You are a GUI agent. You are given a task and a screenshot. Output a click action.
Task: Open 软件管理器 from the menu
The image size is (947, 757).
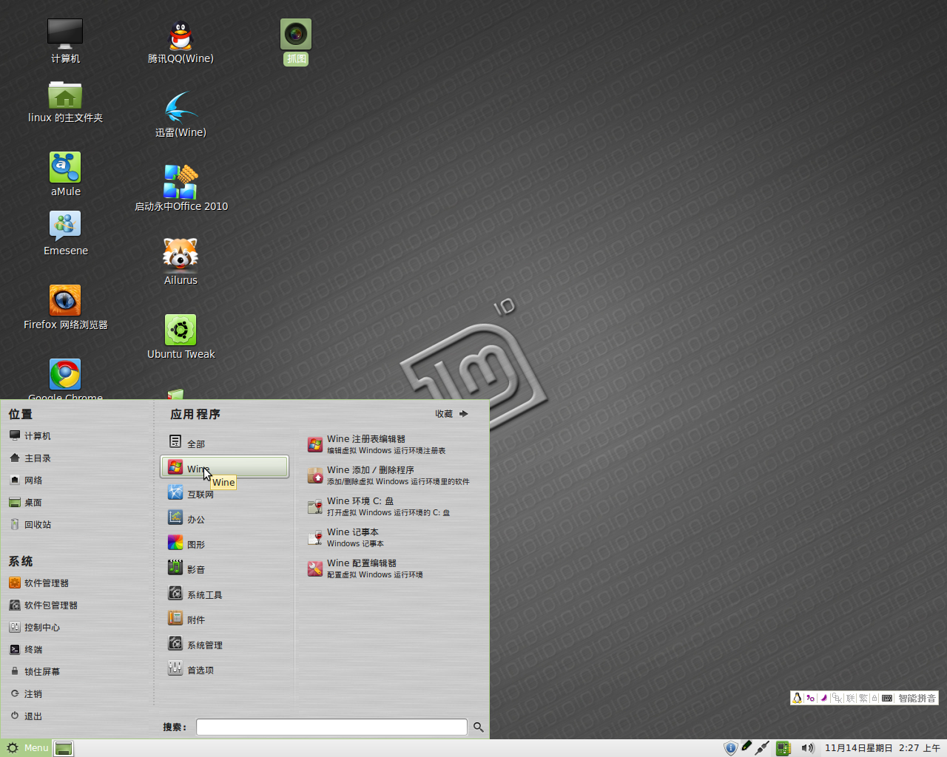tap(38, 583)
